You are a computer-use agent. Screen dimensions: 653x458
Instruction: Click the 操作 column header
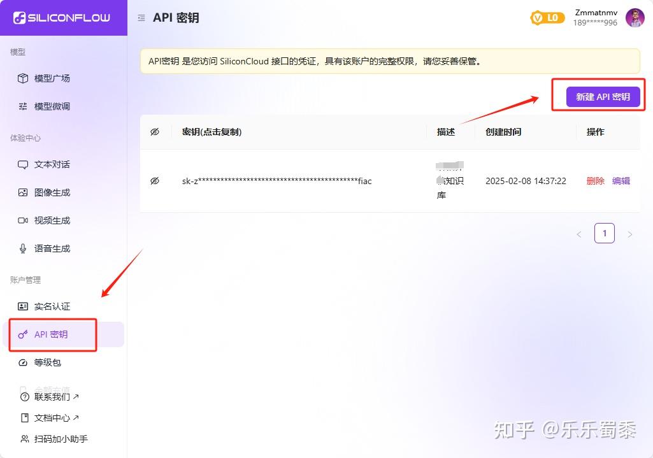point(595,132)
